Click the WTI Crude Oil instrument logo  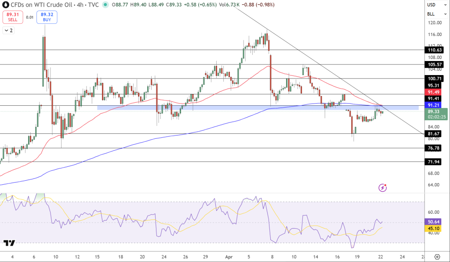click(5, 5)
